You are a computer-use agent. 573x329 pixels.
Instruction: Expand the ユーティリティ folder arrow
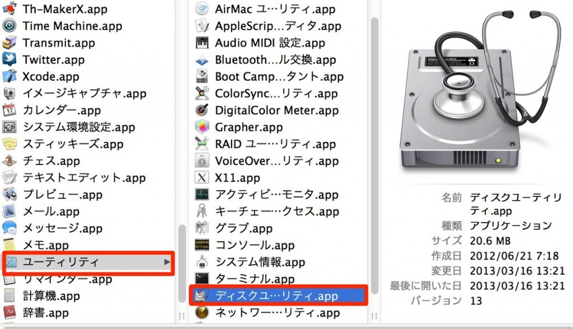(x=166, y=262)
